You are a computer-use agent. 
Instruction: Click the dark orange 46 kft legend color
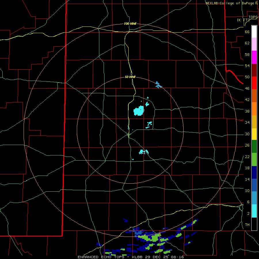pyautogui.click(x=254, y=96)
